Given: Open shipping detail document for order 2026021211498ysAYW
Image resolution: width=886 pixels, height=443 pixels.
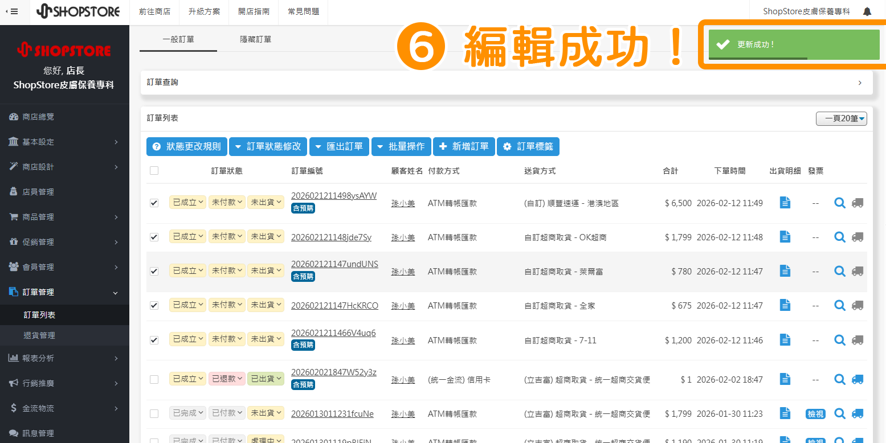Looking at the screenshot, I should 785,203.
